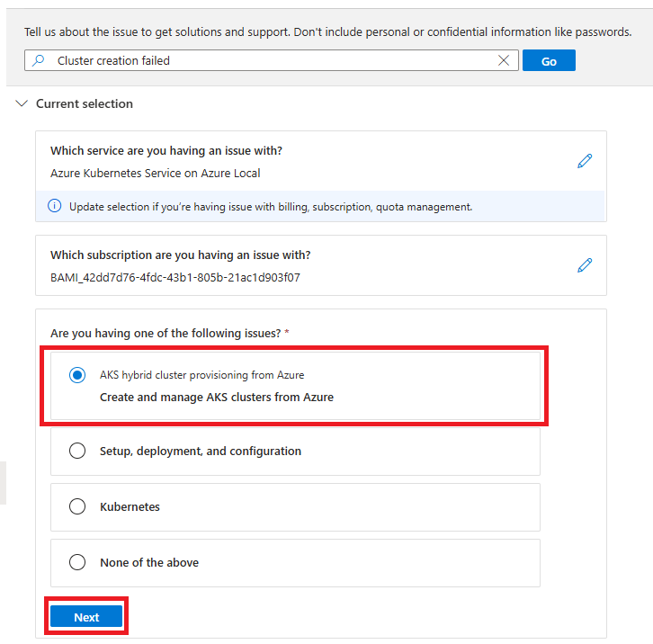Viewport: 653px width, 644px height.
Task: Focus the Cluster creation failed input field
Action: coord(270,61)
